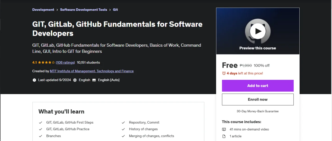Click checkmark beside Merging of changes, conflicts

[x=123, y=136]
